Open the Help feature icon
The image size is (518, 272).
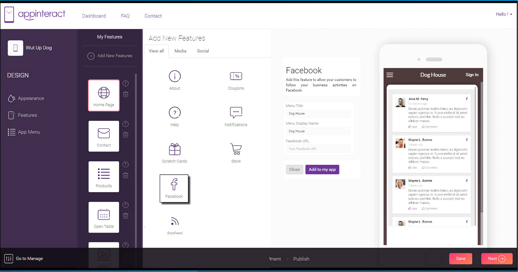click(175, 113)
